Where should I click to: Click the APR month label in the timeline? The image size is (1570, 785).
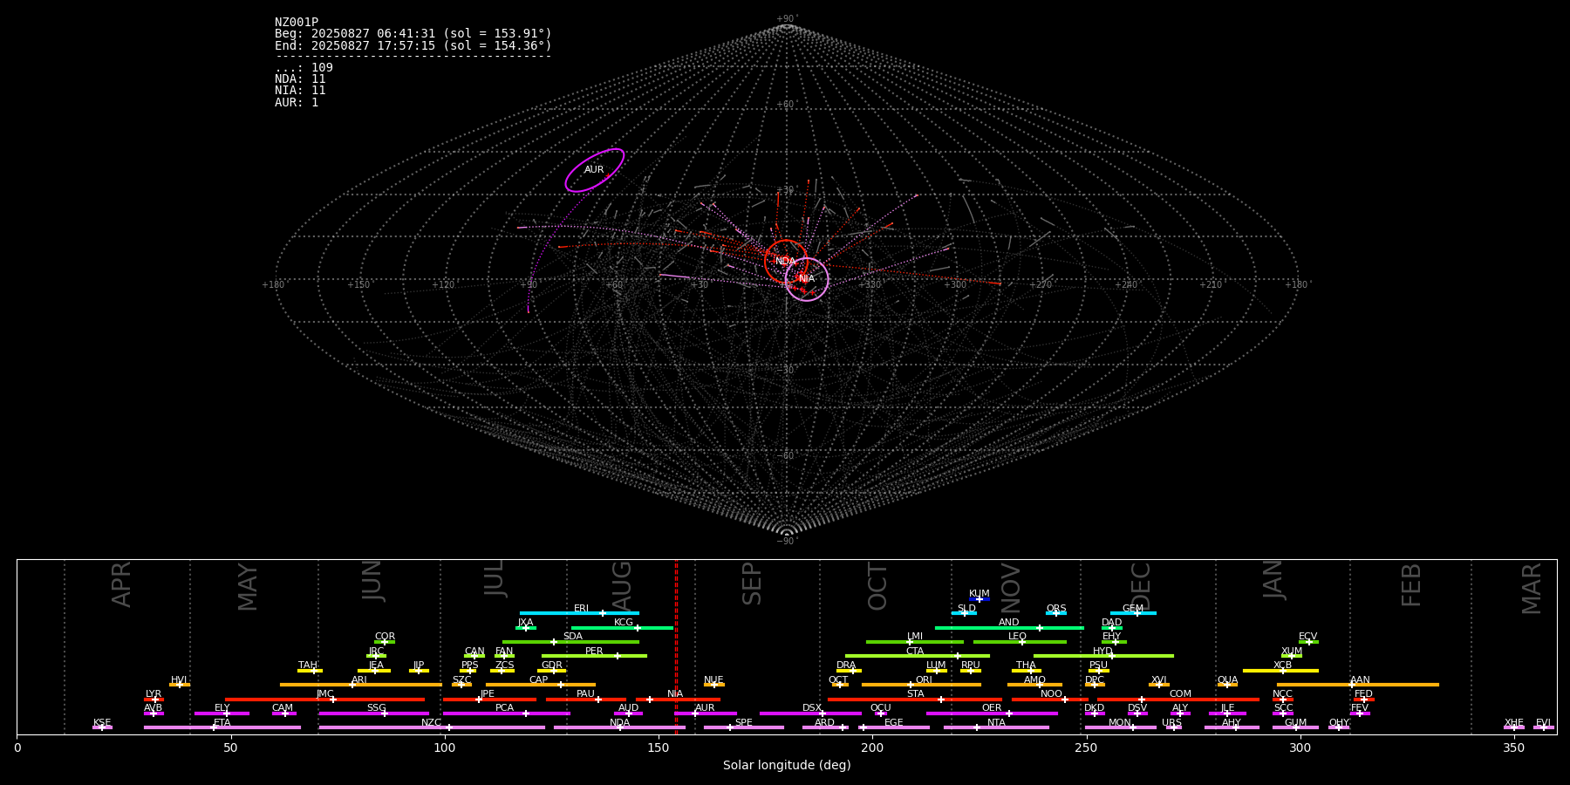click(x=122, y=584)
